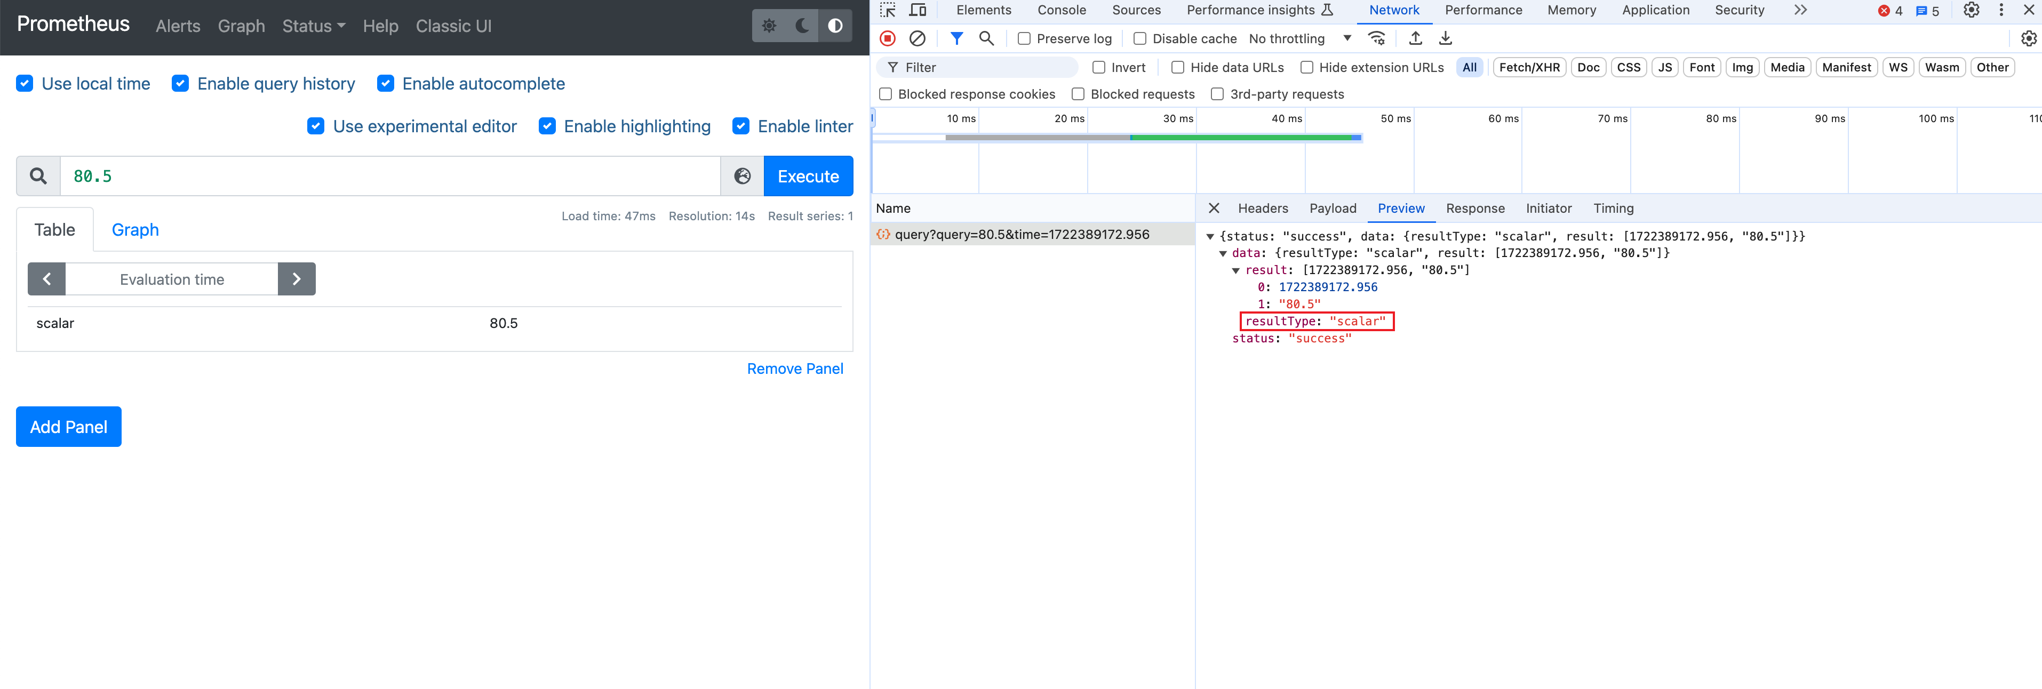The width and height of the screenshot is (2042, 689).
Task: Click the metrics explorer globe icon
Action: point(742,176)
